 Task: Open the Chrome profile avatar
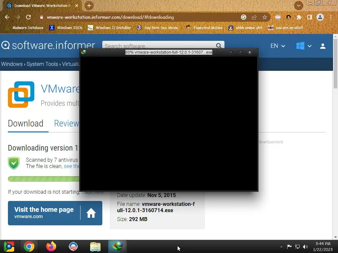pyautogui.click(x=320, y=17)
